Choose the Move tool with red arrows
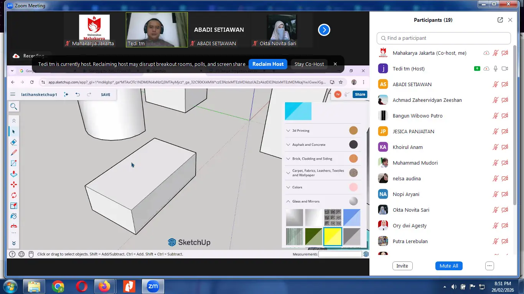The width and height of the screenshot is (524, 294). pos(14,185)
